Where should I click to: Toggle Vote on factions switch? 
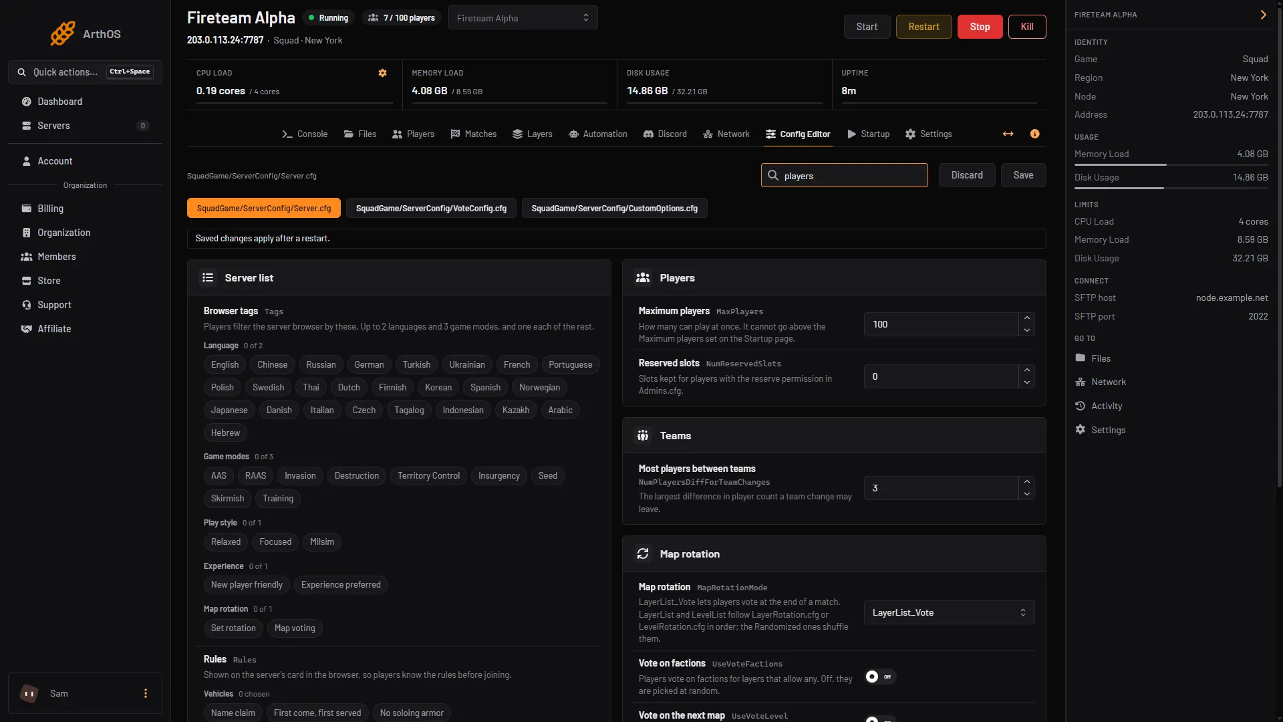(879, 677)
